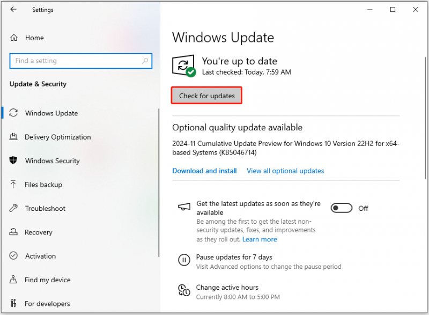Click the KB5046714 cumulative update description
Screen dimensions: 429x315
click(286, 148)
